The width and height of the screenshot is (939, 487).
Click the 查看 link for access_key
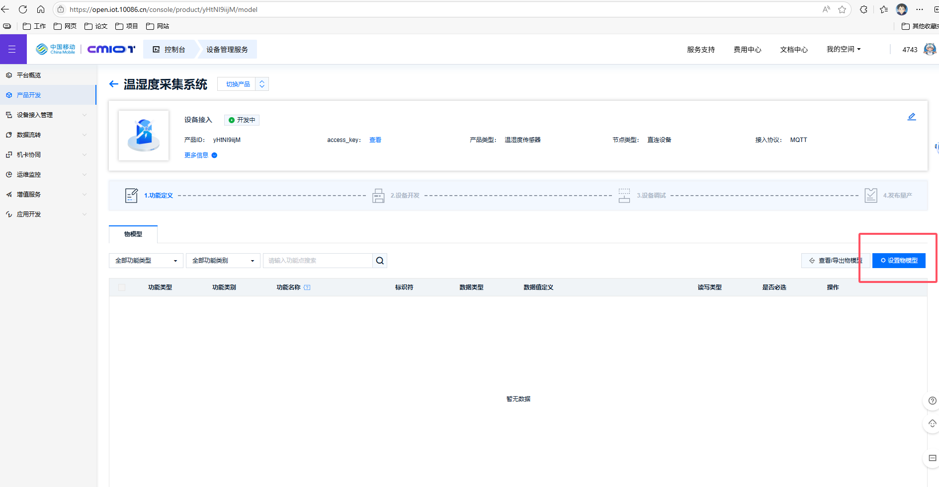pyautogui.click(x=375, y=140)
